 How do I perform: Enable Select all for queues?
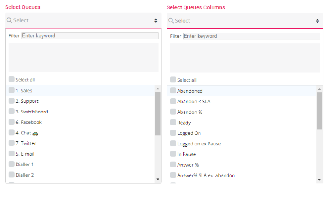coord(11,79)
